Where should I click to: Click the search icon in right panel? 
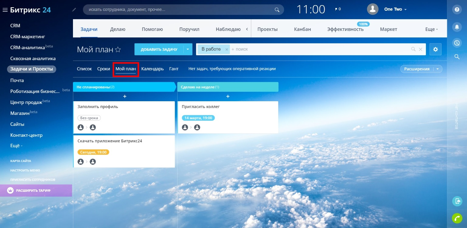coord(457,57)
